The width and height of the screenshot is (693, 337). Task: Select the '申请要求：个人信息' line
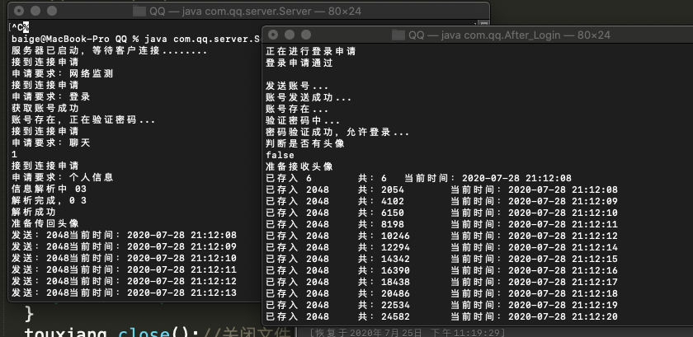(x=63, y=176)
